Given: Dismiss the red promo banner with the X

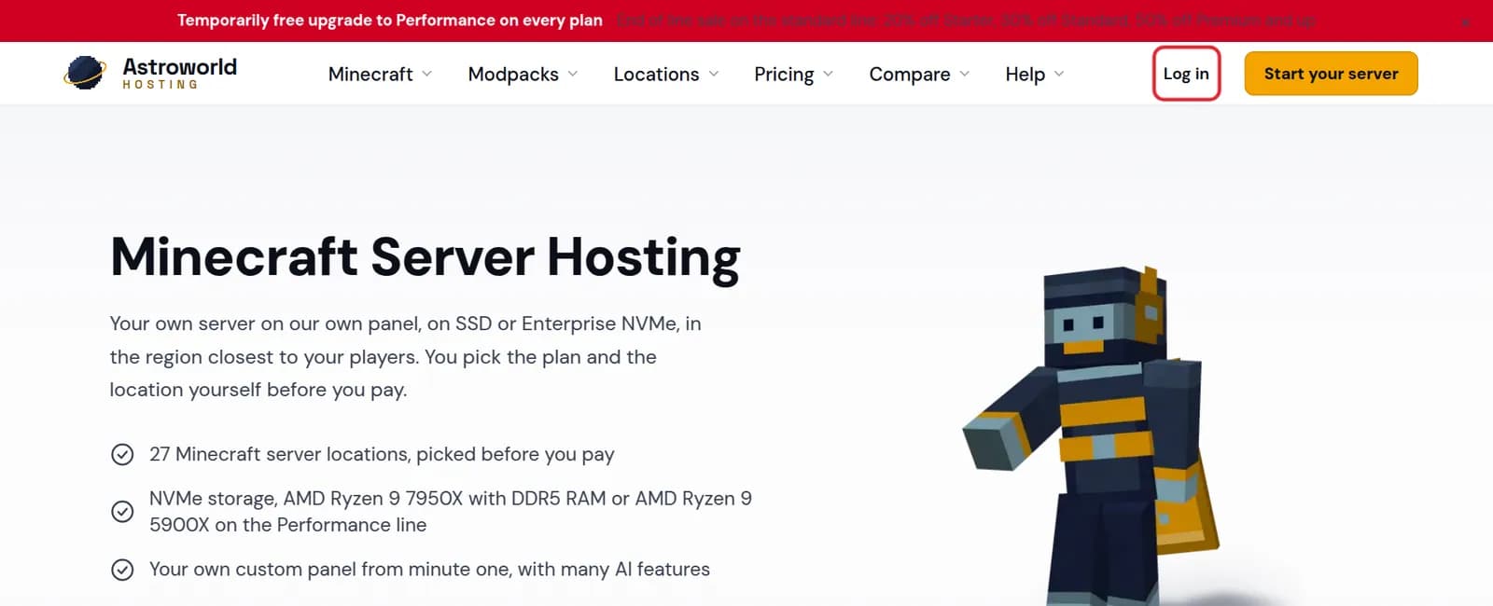Looking at the screenshot, I should 1466,21.
